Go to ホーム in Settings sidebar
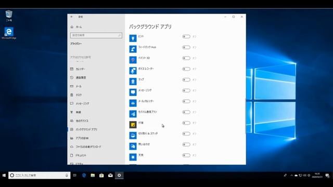 76,27
